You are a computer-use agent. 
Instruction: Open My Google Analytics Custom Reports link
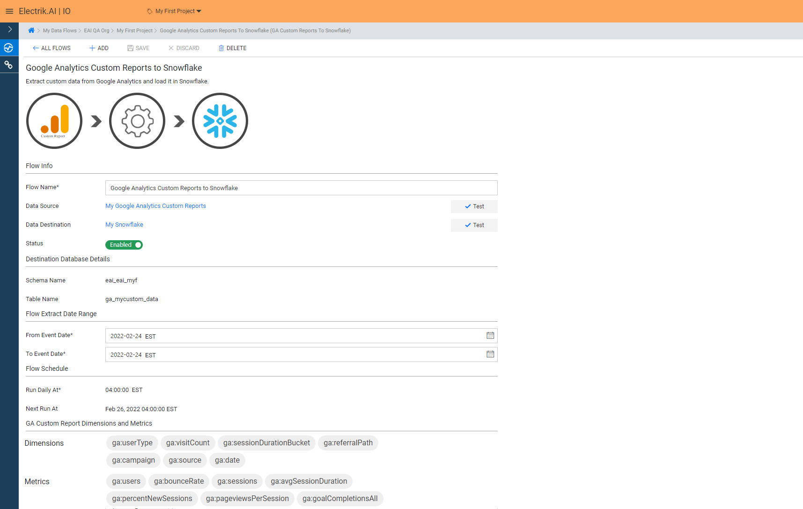(155, 206)
